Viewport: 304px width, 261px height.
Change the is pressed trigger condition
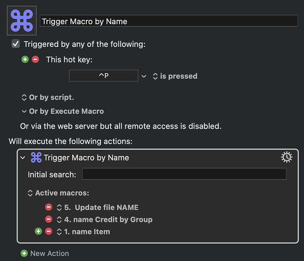pyautogui.click(x=175, y=76)
